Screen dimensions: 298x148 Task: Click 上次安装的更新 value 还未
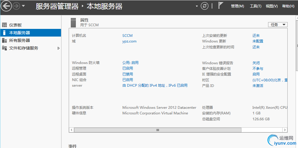pos(256,36)
